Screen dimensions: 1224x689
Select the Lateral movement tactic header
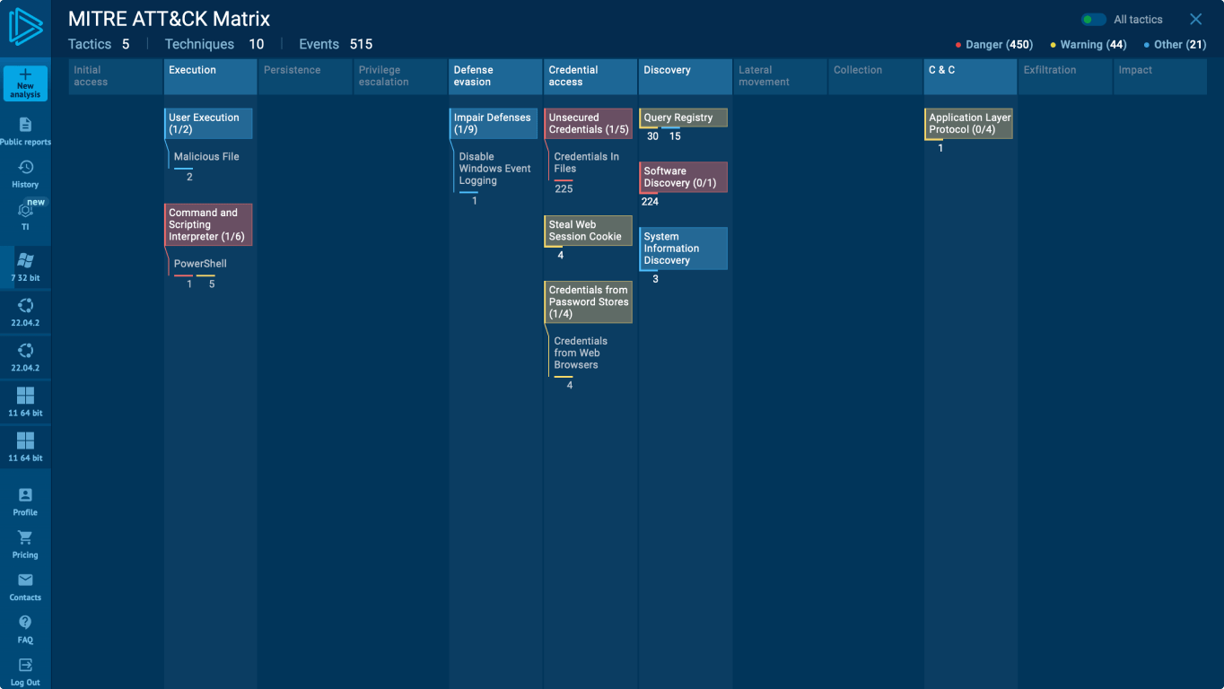[781, 76]
